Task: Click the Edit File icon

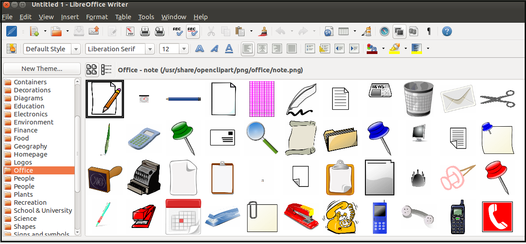Action: [112, 32]
